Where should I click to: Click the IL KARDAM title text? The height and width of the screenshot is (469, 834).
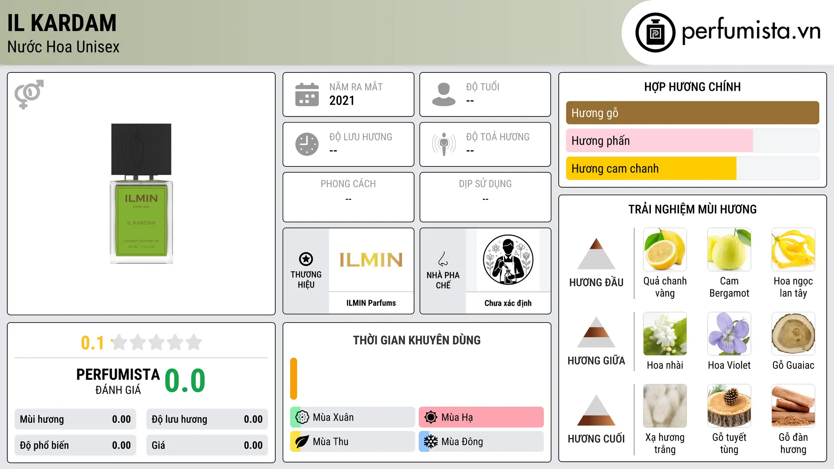(62, 23)
